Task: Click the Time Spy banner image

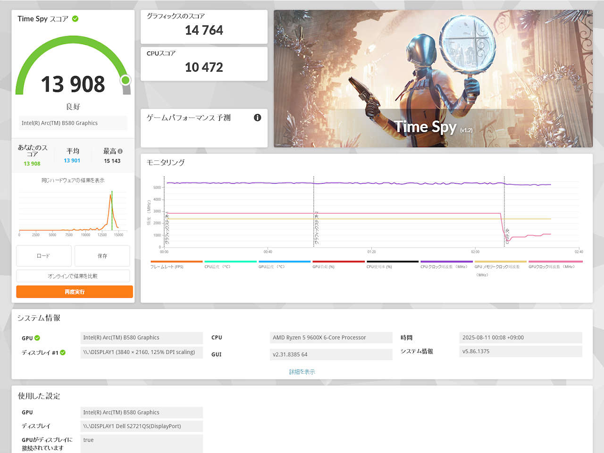Action: (x=433, y=78)
